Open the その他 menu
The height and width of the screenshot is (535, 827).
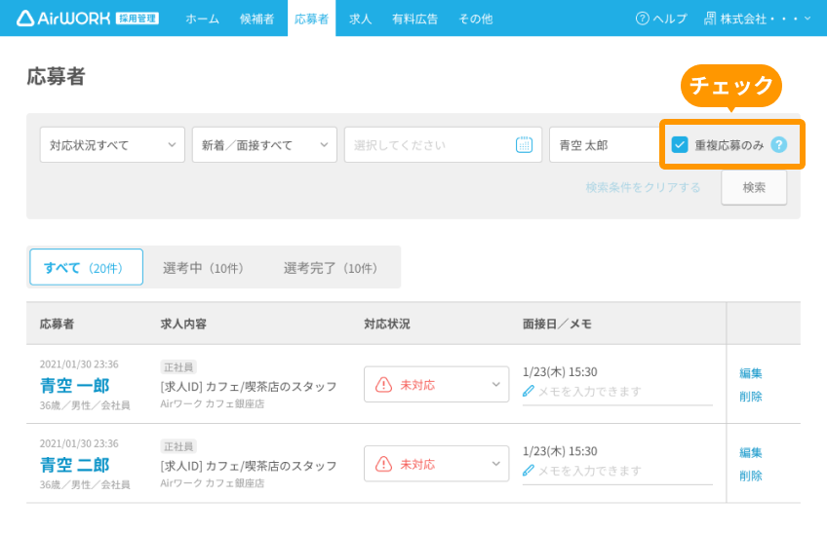click(x=476, y=19)
